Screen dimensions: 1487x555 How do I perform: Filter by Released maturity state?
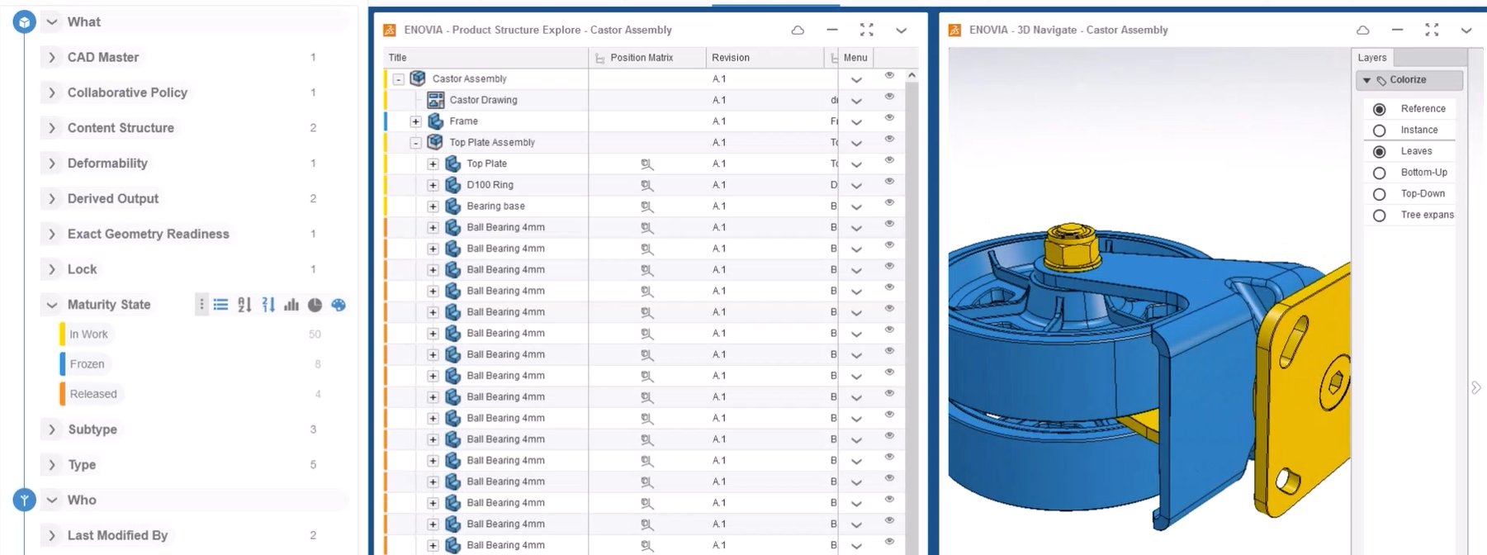point(93,394)
